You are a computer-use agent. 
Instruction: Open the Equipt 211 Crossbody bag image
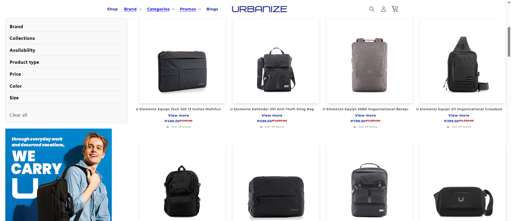(463, 61)
